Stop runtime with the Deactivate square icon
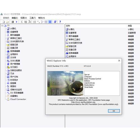 [x=13, y=22]
